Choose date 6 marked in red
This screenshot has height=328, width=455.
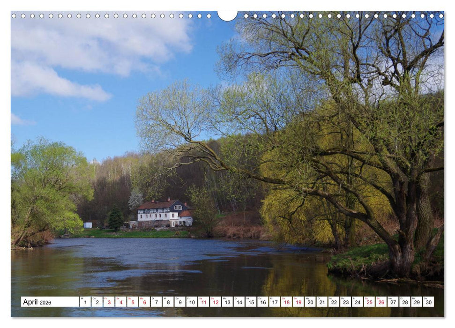point(144,302)
